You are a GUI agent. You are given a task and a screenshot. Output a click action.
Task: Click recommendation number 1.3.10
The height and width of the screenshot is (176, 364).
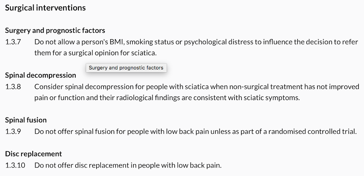(15, 166)
